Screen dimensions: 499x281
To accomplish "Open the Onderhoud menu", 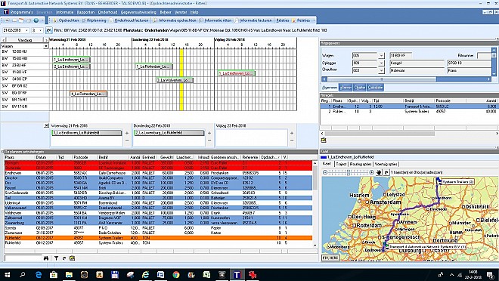I will point(107,12).
